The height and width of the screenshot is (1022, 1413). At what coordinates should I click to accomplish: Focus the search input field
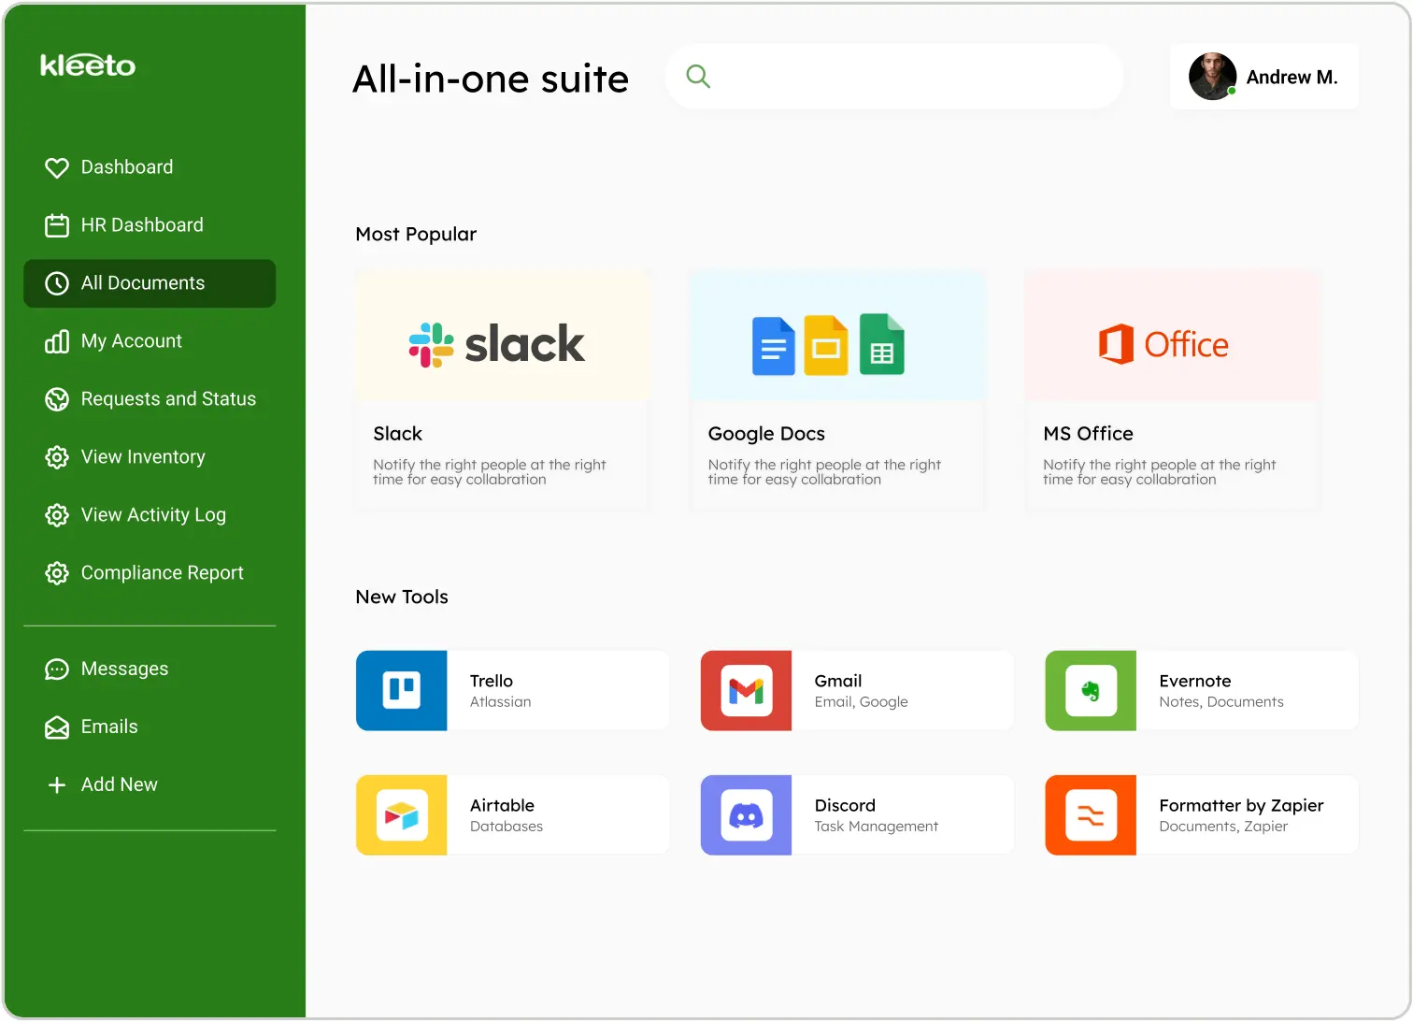(894, 77)
